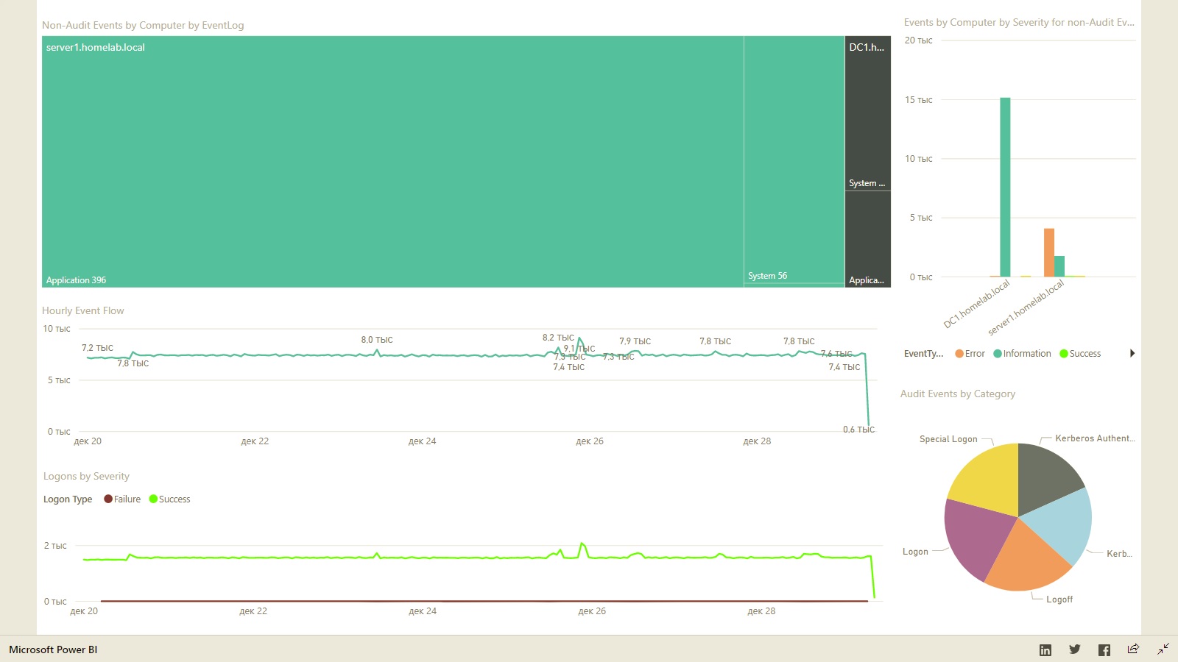Click the green Success marker in EventType legend

1064,354
